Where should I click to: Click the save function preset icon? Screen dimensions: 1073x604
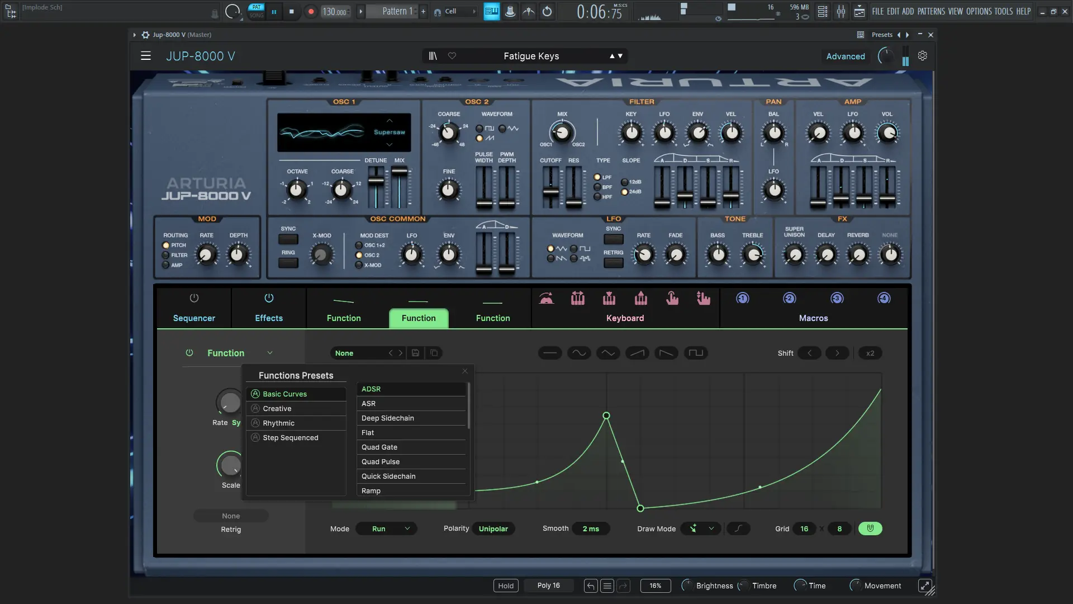coord(415,353)
